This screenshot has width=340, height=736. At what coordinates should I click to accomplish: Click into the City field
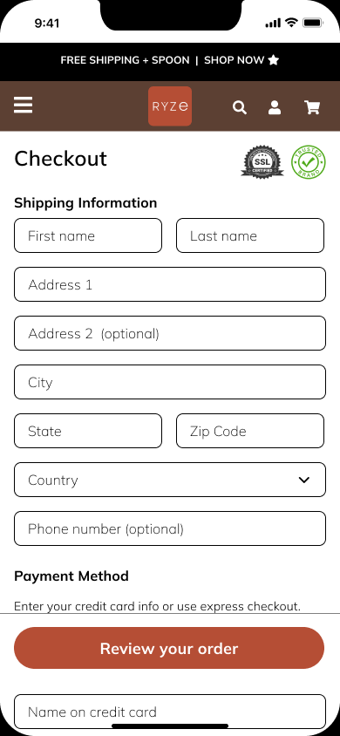pyautogui.click(x=170, y=382)
